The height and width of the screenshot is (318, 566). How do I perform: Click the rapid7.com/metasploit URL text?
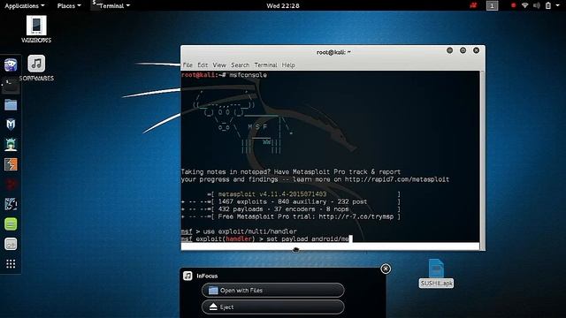pos(397,179)
